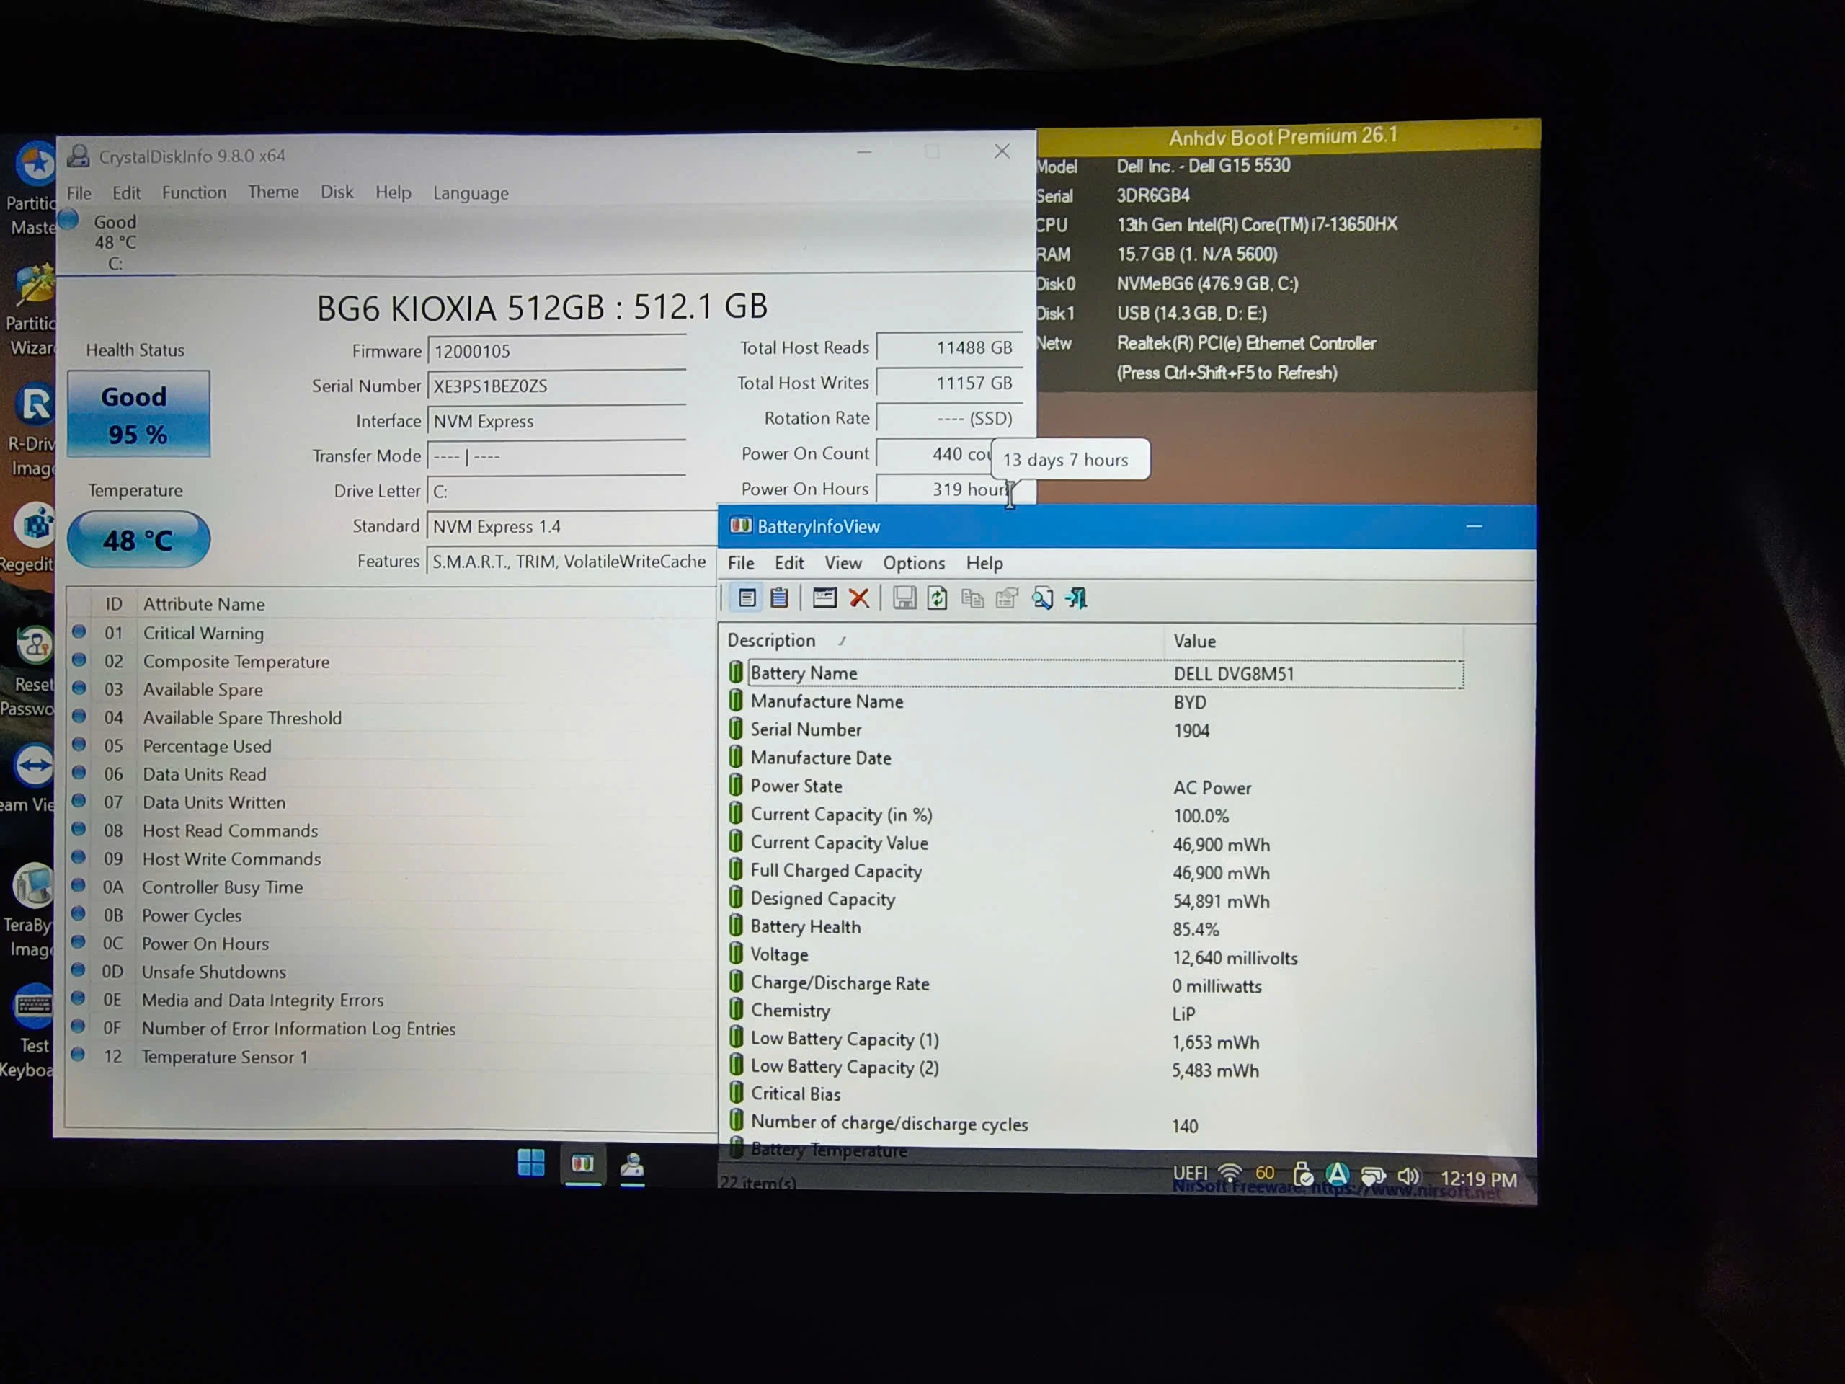
Task: Click the CrystalDiskInfo taskbar icon
Action: point(632,1165)
